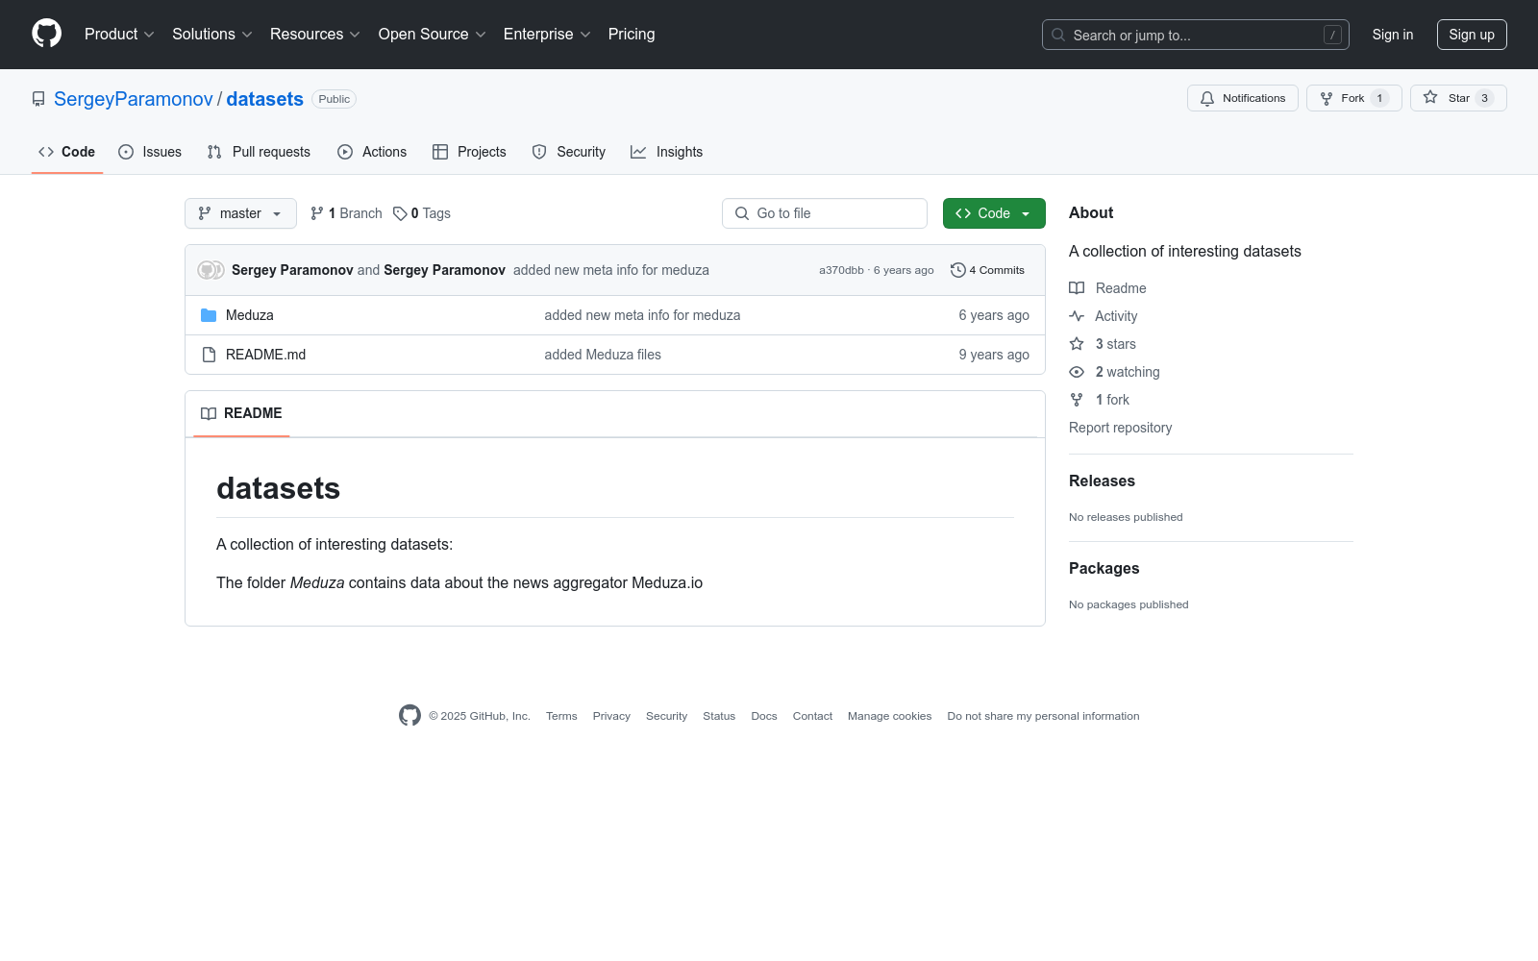The image size is (1538, 961).
Task: Click the GitHub logo in header
Action: tap(46, 34)
